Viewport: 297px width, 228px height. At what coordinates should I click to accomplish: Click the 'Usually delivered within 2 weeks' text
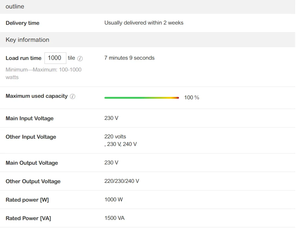(144, 23)
